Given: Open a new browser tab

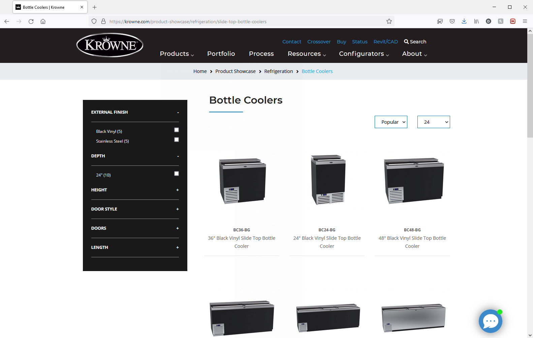Looking at the screenshot, I should (x=95, y=7).
